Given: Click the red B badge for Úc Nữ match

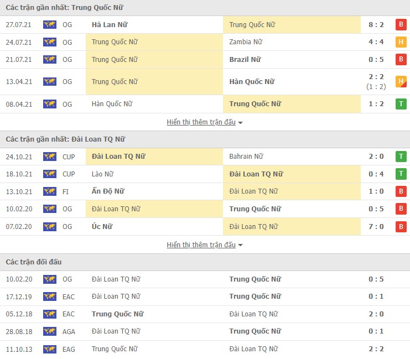Looking at the screenshot, I should (x=401, y=226).
